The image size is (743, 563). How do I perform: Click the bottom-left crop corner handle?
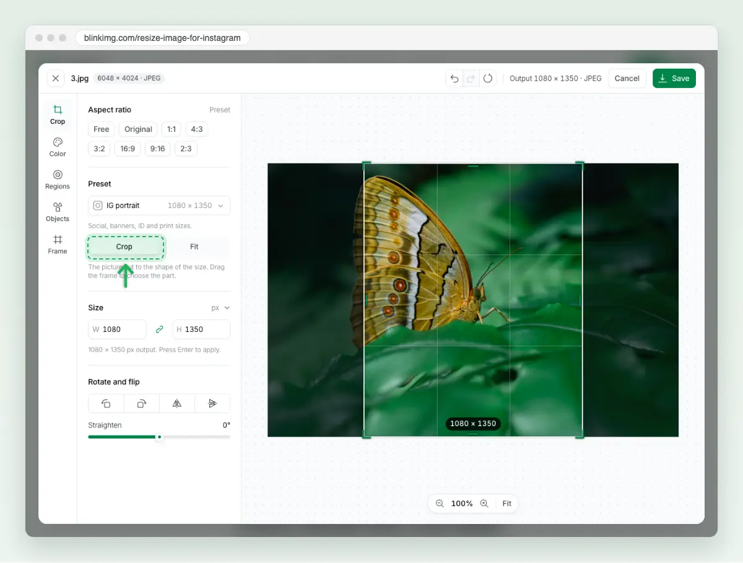pos(366,435)
